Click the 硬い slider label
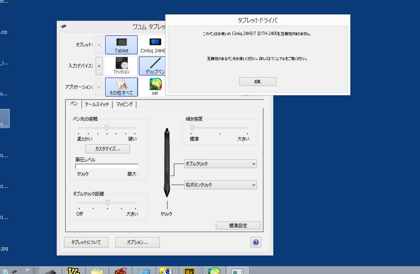The height and width of the screenshot is (274, 420). [132, 139]
